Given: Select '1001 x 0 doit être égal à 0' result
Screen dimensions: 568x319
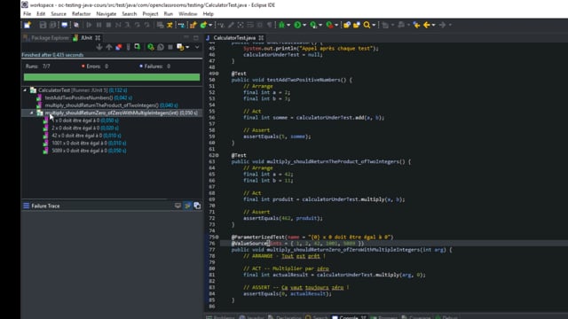Looking at the screenshot, I should tap(85, 144).
